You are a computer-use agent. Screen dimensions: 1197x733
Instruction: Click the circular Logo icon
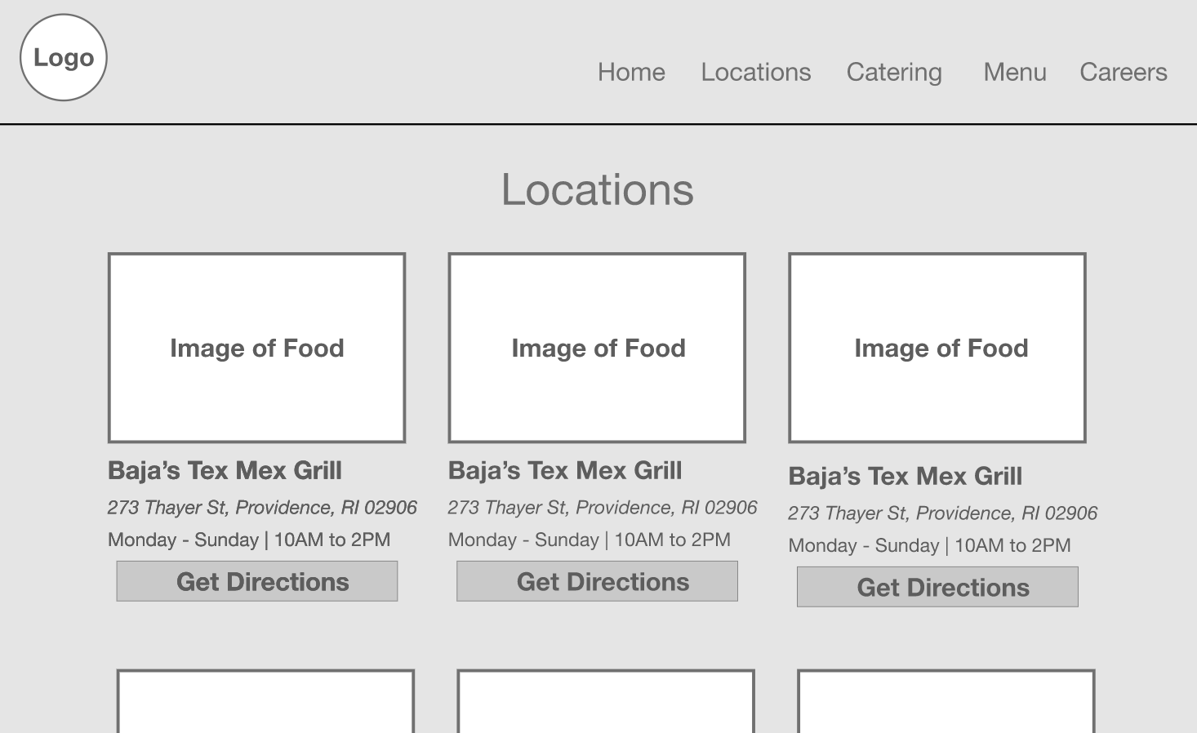[64, 58]
